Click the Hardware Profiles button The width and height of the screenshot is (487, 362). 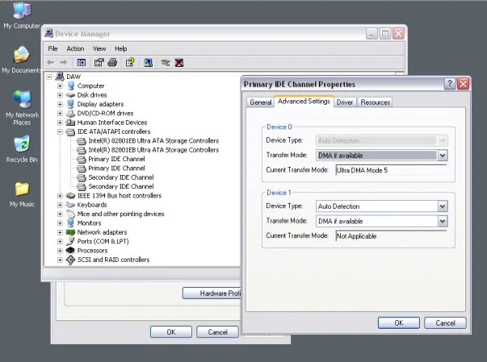tap(212, 293)
